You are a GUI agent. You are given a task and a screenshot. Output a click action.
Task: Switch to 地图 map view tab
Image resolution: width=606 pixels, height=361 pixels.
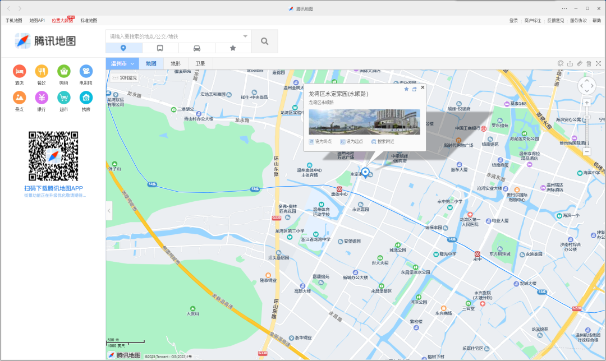(151, 64)
